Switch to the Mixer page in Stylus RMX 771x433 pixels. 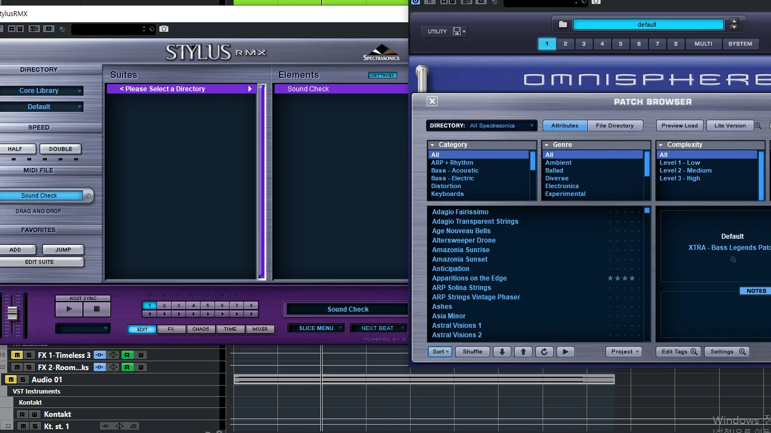pos(260,329)
